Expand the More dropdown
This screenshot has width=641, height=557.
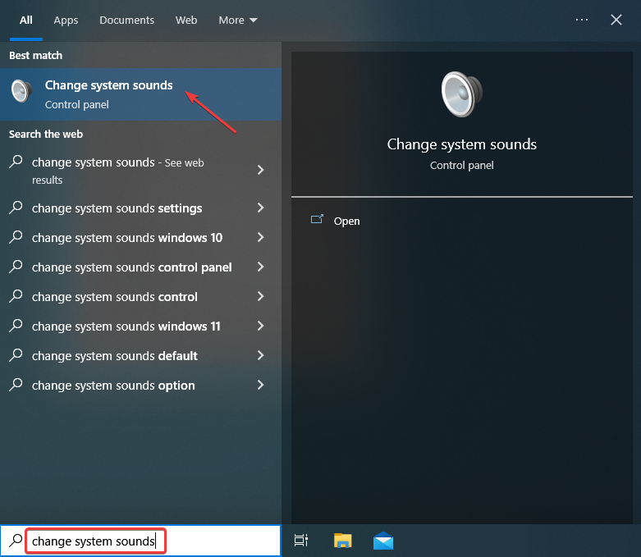pyautogui.click(x=238, y=20)
